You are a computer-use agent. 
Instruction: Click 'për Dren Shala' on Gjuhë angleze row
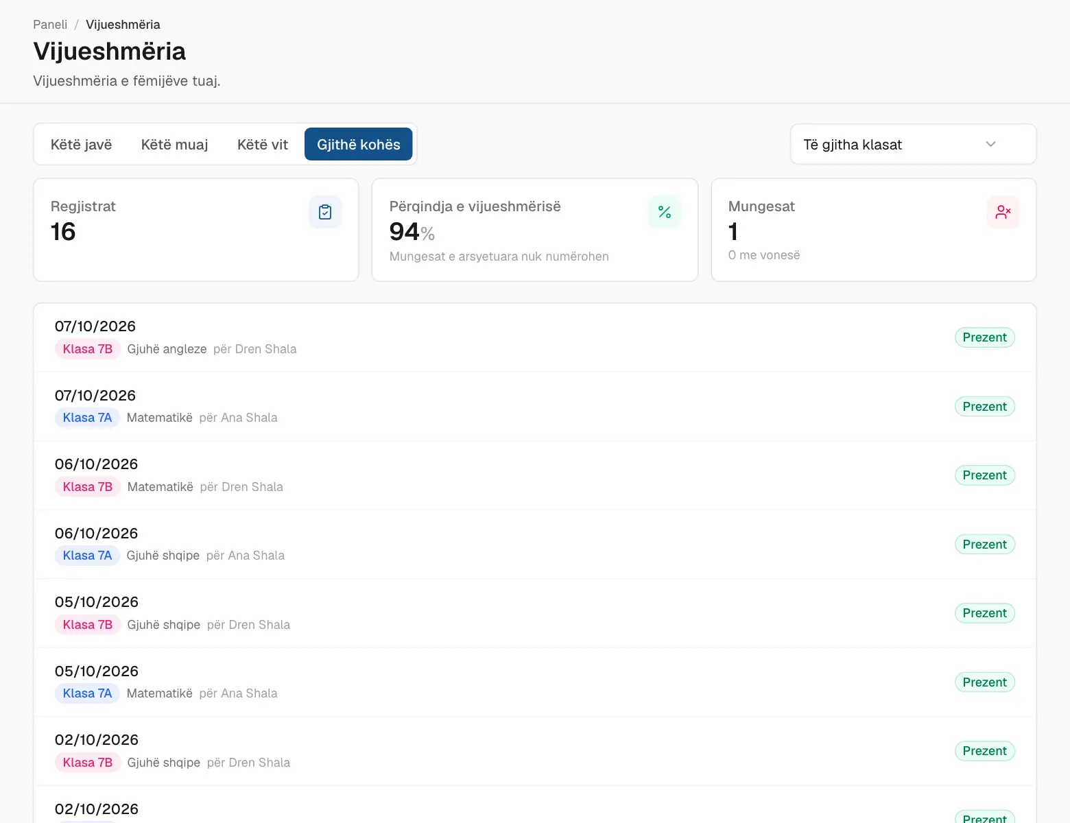pyautogui.click(x=255, y=349)
